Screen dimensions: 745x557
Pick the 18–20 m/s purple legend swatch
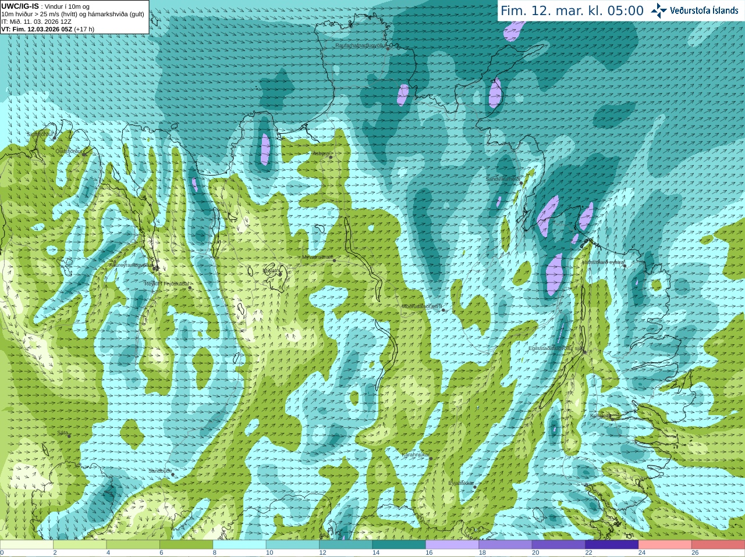506,545
